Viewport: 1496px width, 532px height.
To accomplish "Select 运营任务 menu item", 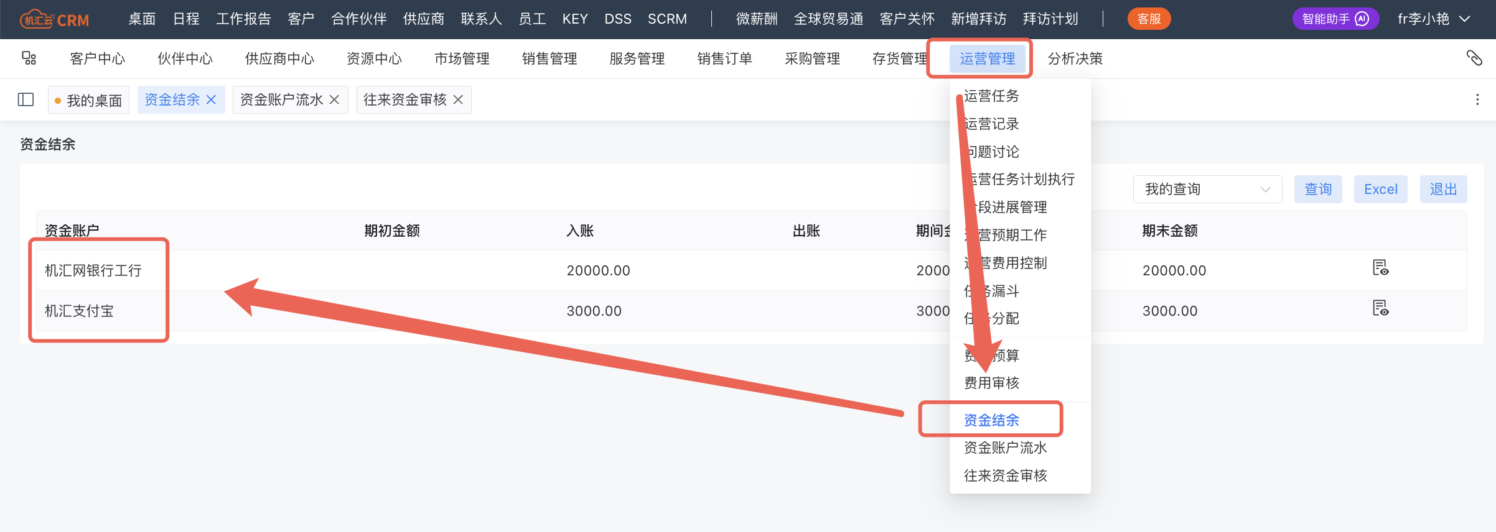I will [991, 96].
